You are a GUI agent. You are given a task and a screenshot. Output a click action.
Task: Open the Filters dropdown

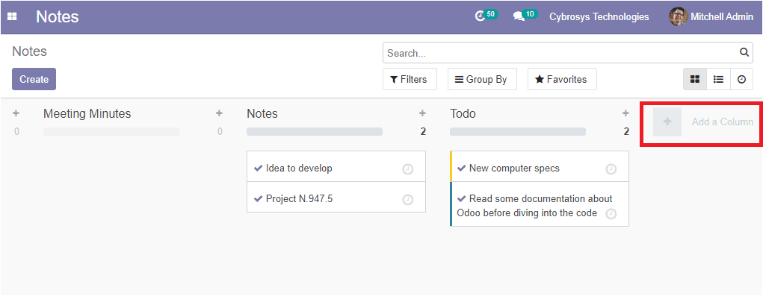(410, 79)
